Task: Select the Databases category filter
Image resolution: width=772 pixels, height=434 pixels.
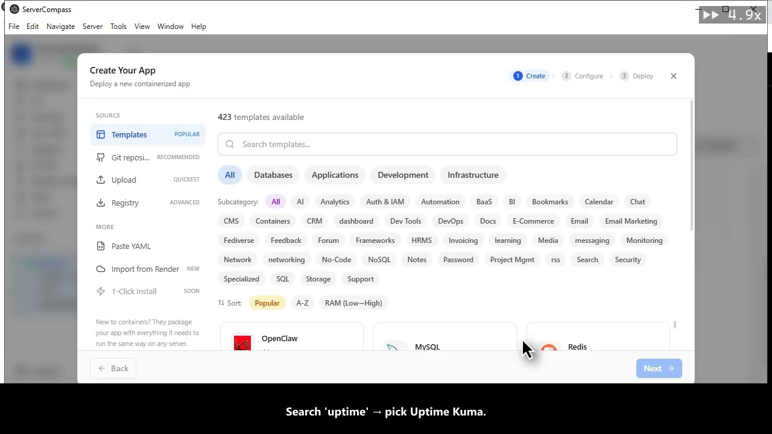Action: point(273,175)
